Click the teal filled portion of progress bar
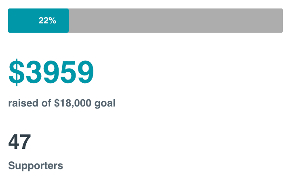 38,21
